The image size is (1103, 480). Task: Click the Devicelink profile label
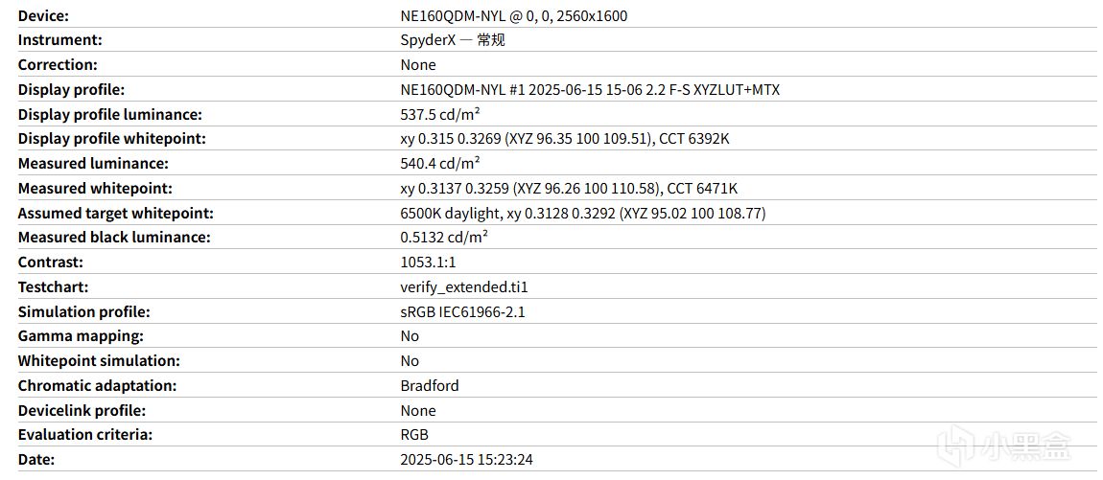coord(83,411)
